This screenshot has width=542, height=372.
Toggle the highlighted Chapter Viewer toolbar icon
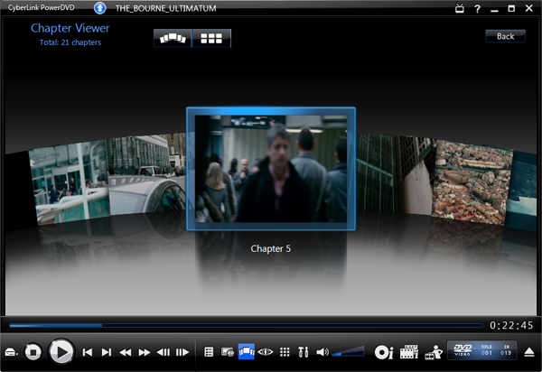tap(247, 351)
